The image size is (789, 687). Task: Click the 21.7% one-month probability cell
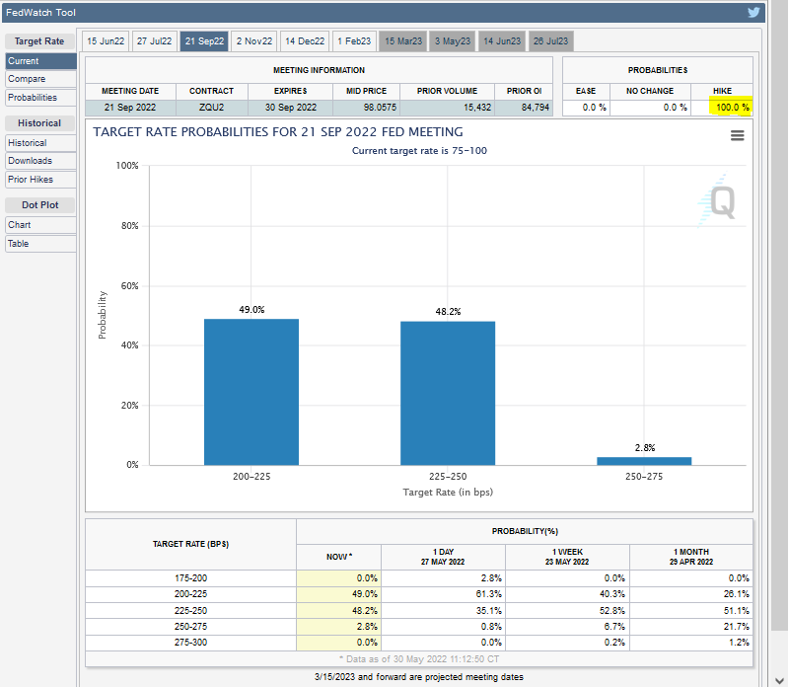691,627
